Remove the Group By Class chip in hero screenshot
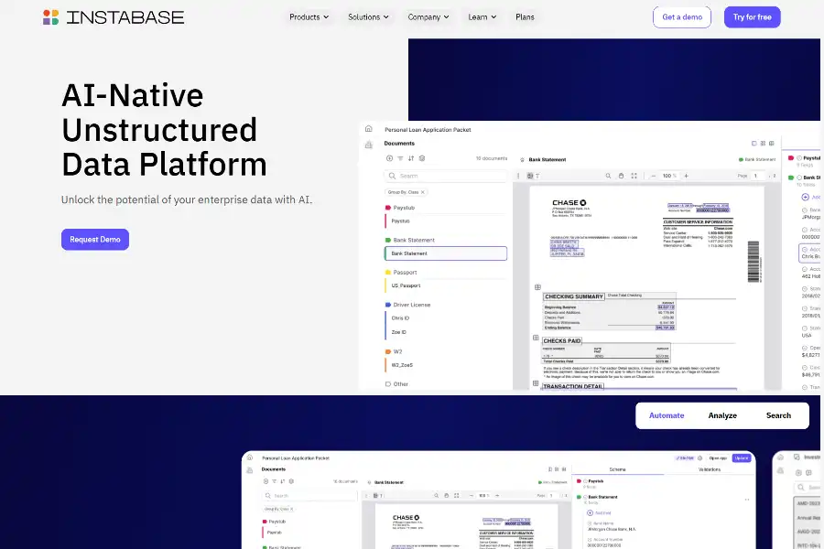Image resolution: width=824 pixels, height=549 pixels. (x=422, y=192)
